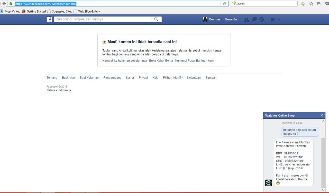
Task: Bookmark this page with the star icon
Action: point(311,4)
